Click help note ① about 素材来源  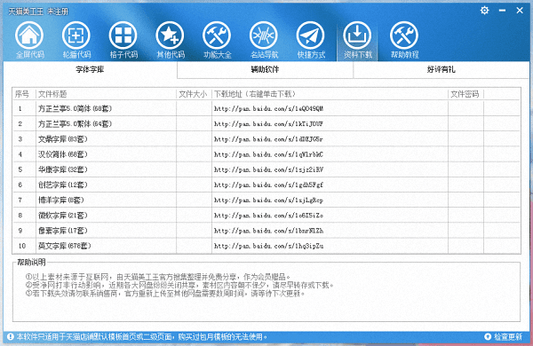point(158,277)
